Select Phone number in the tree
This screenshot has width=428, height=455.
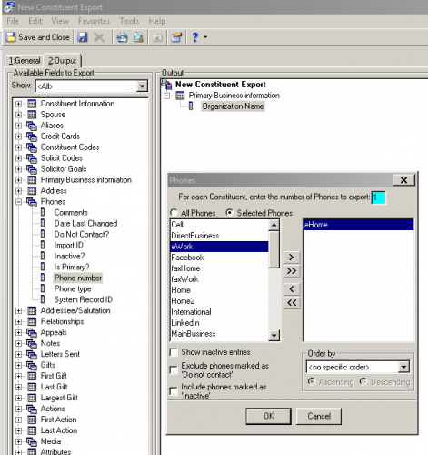point(78,278)
